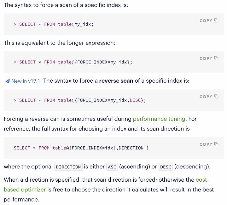Image resolution: width=227 pixels, height=205 pixels.
Task: Click the bold reverse scan text
Action: 116,81
